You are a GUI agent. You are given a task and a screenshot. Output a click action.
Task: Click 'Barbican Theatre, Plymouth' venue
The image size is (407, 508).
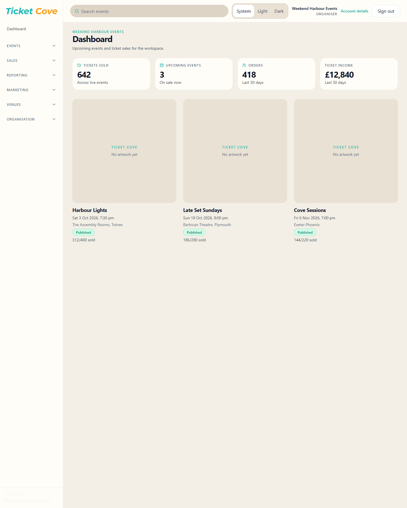tap(207, 225)
